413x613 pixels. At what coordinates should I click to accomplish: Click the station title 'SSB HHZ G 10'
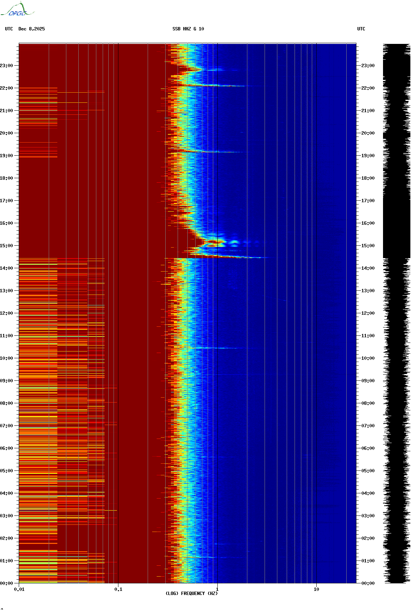point(188,29)
